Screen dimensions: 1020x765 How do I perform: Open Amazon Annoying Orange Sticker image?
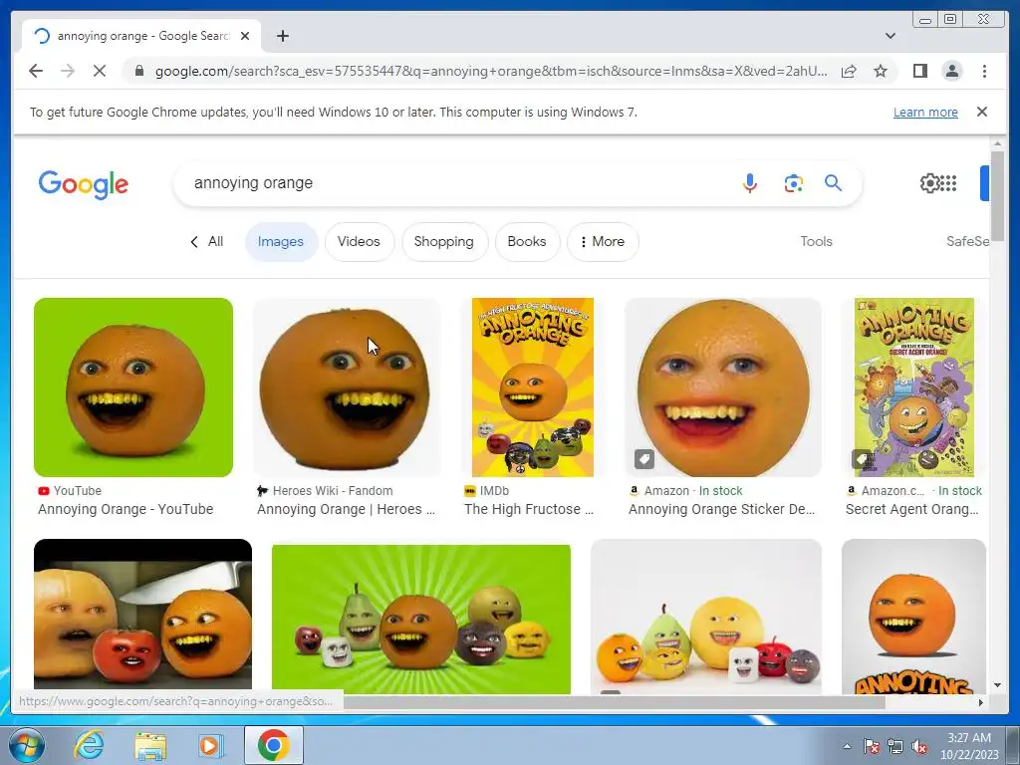tap(723, 387)
